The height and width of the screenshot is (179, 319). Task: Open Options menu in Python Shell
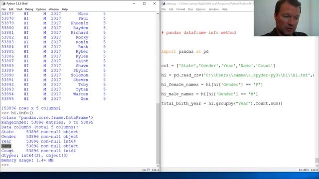tap(41, 9)
